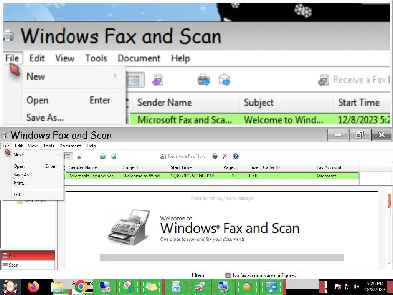Viewport: 393px width, 295px height.
Task: Open the Edit menu in the main window
Action: (x=19, y=146)
